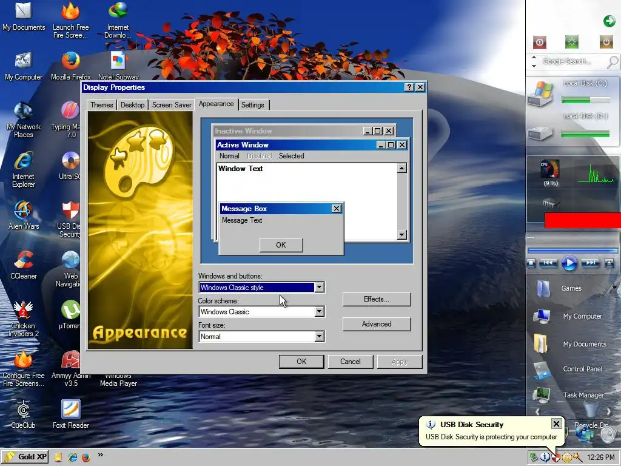The image size is (621, 466).
Task: Click the red power icon in the sidebar
Action: click(x=539, y=42)
